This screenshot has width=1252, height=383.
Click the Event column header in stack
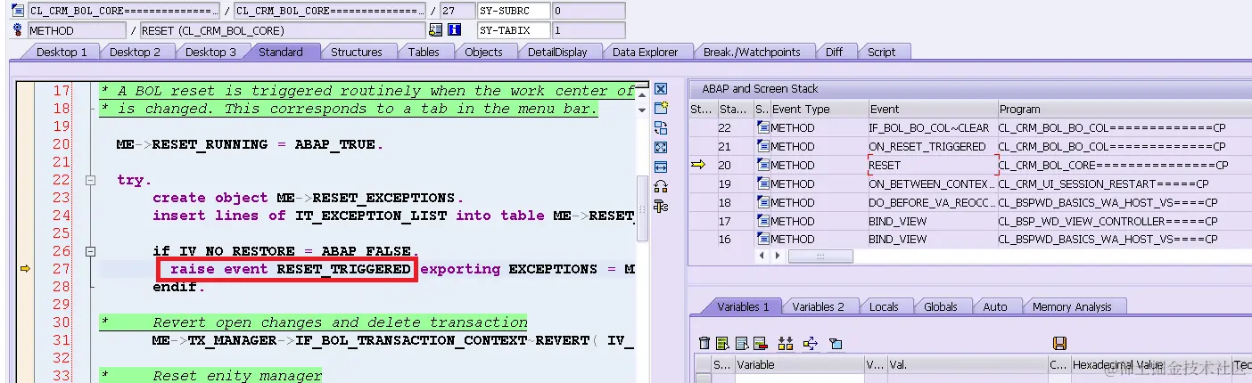[932, 109]
